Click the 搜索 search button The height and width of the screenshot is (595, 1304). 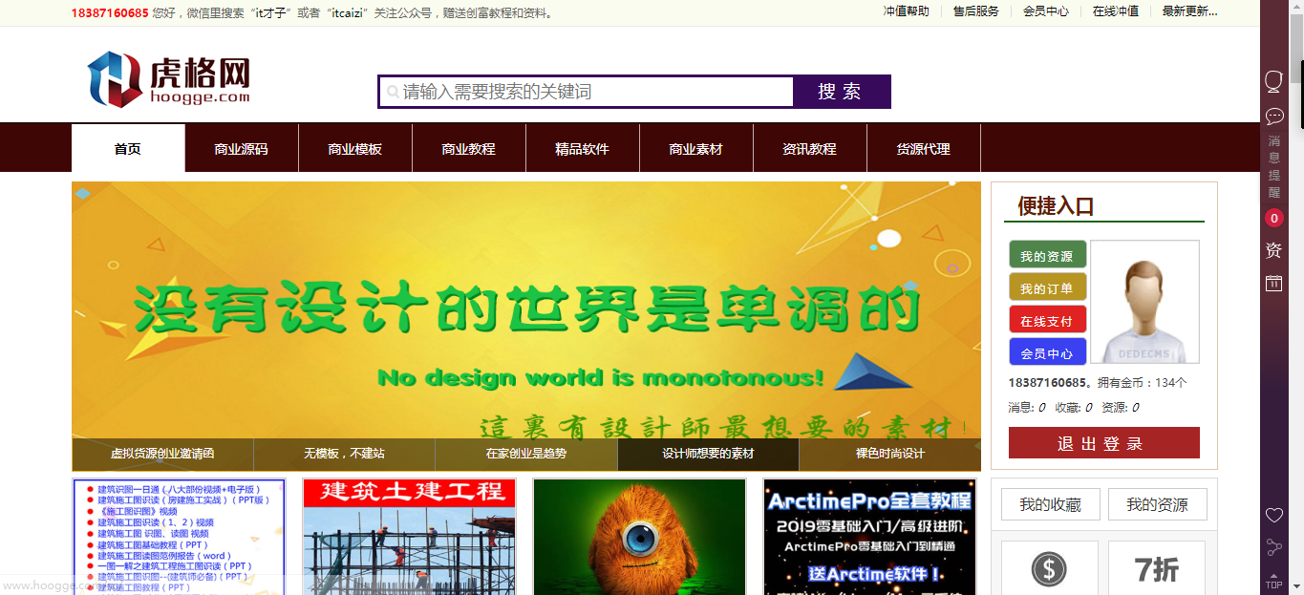coord(841,92)
